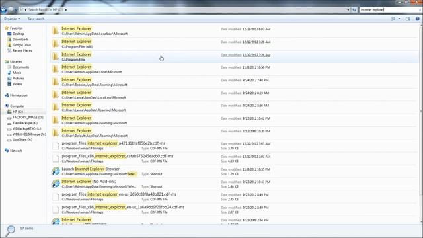The image size is (423, 238).
Task: Select the WDExtHD150Image (N:) drive
Action: coord(26,134)
